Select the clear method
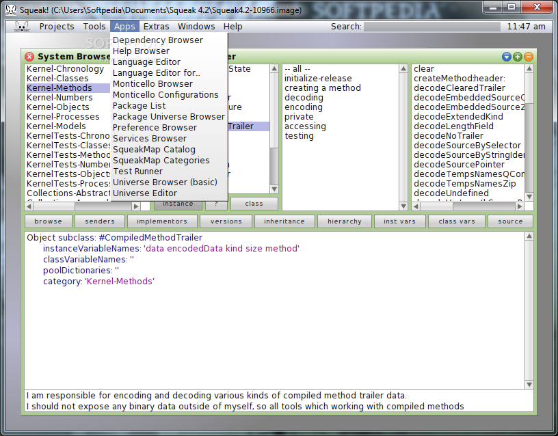 (424, 69)
